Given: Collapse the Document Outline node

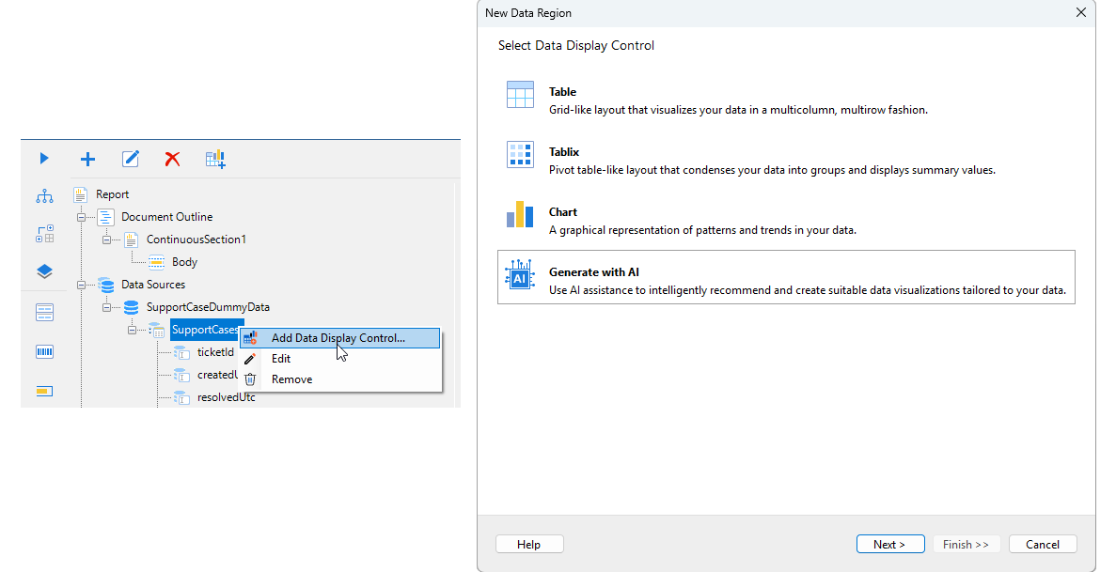Looking at the screenshot, I should (82, 217).
